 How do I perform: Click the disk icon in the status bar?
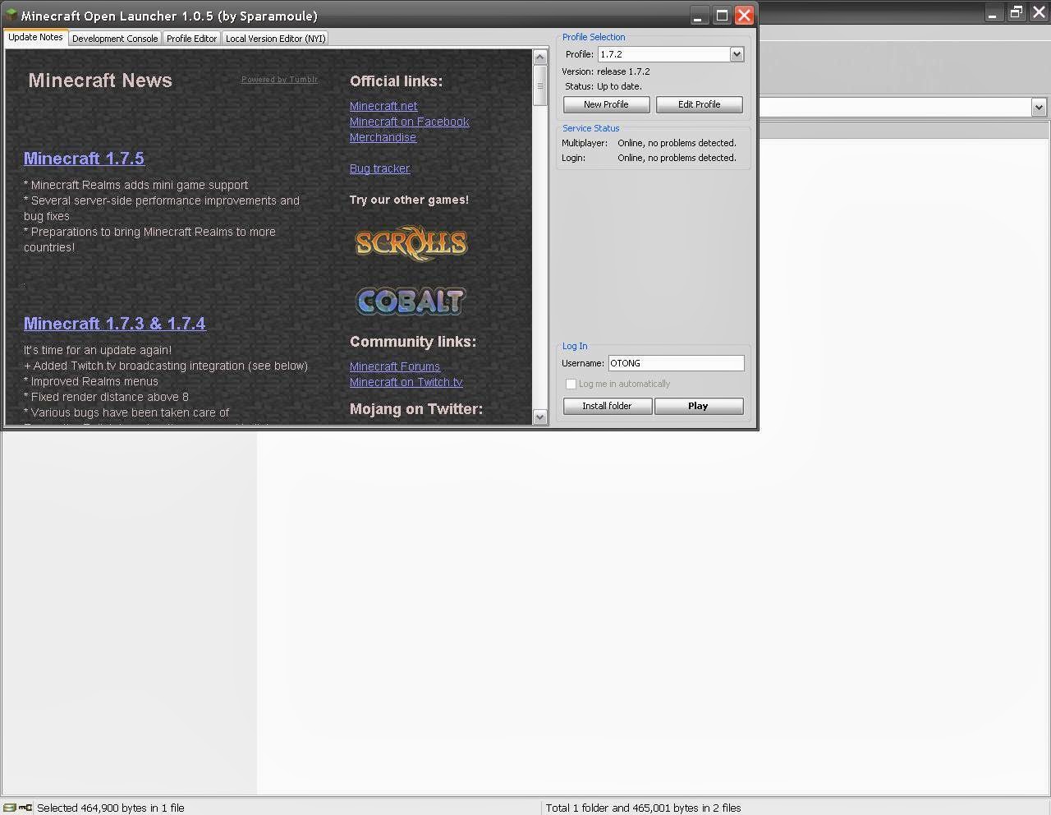[x=7, y=808]
